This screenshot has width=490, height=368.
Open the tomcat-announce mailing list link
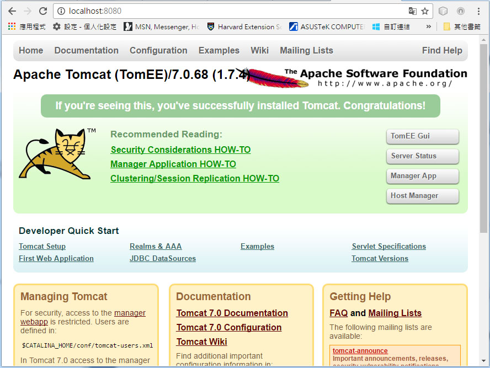pyautogui.click(x=360, y=351)
